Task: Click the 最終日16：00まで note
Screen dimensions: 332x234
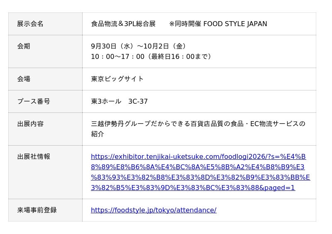Action: tap(180, 56)
